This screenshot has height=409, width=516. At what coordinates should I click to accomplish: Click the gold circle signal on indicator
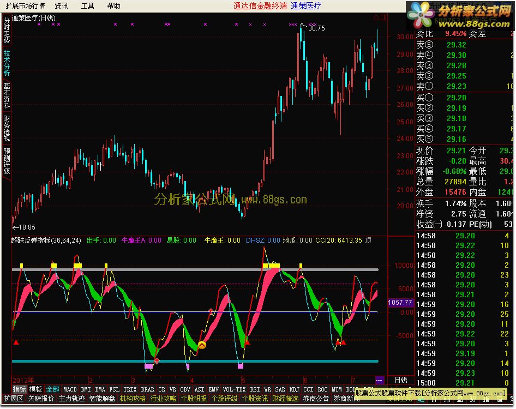(x=202, y=345)
